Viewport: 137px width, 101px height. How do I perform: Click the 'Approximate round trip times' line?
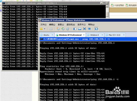pyautogui.click(x=69, y=71)
